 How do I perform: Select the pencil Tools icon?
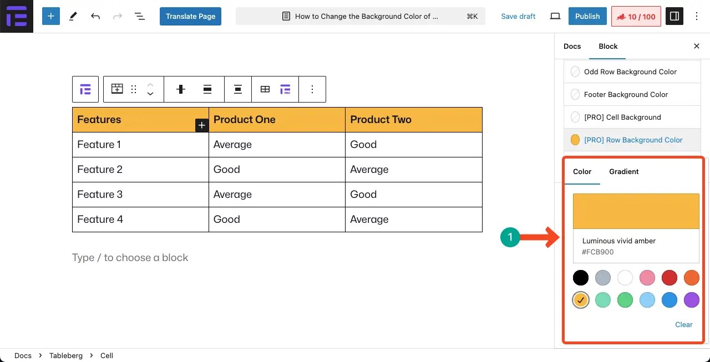tap(73, 16)
